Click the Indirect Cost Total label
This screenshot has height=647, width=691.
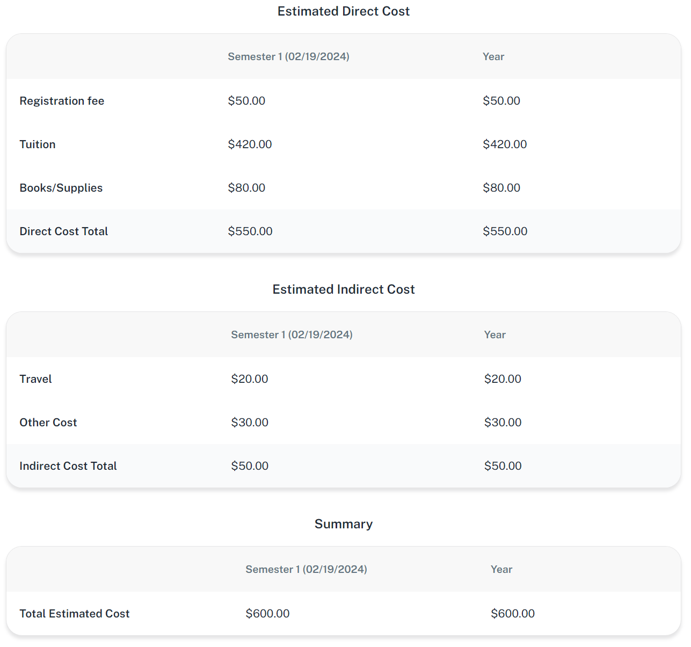[68, 466]
